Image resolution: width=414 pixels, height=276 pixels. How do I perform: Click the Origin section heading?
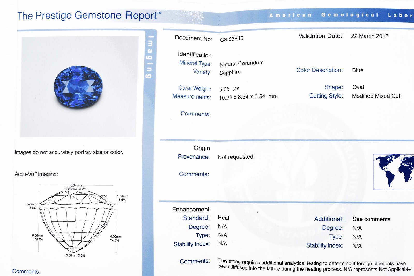[x=202, y=148]
